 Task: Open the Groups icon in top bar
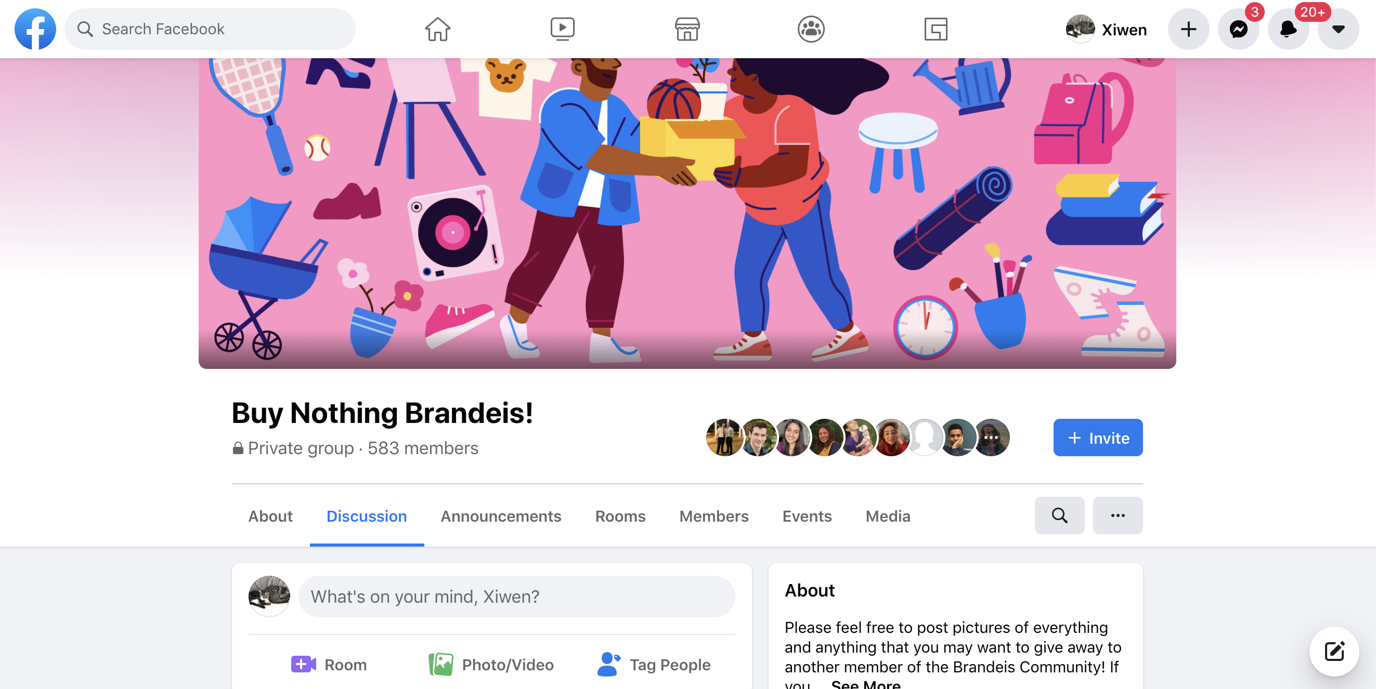click(811, 29)
